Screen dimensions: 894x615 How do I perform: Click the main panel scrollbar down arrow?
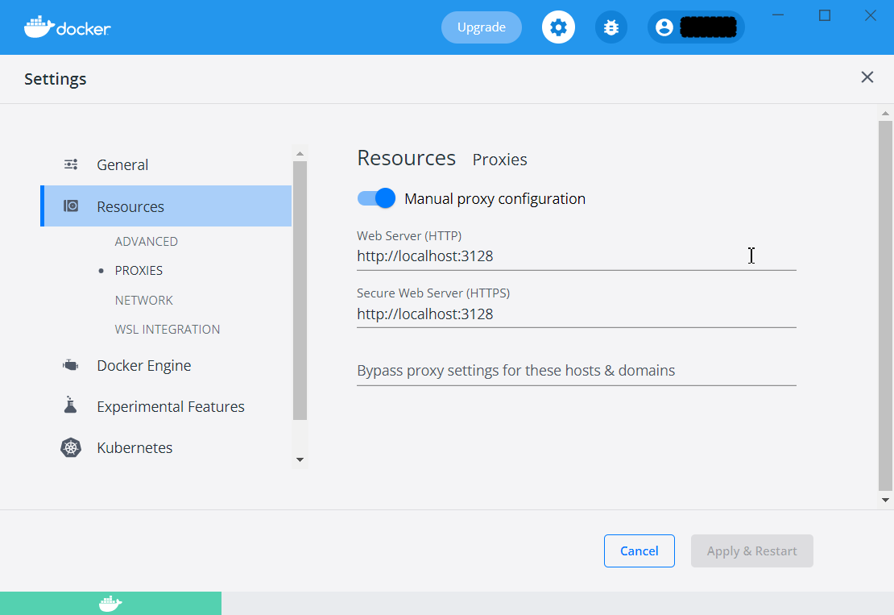coord(885,500)
